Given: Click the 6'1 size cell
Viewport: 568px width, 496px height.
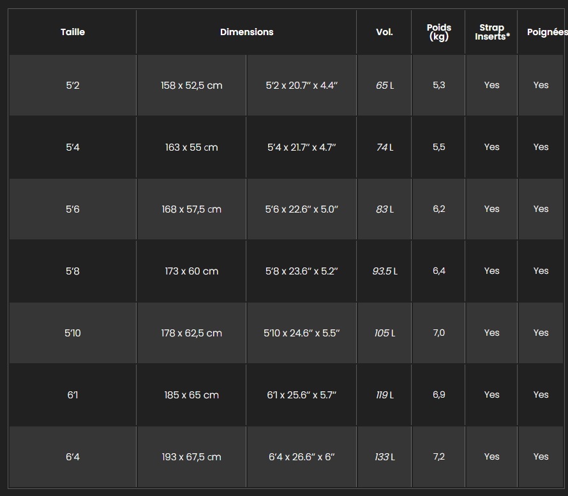Looking at the screenshot, I should point(73,395).
